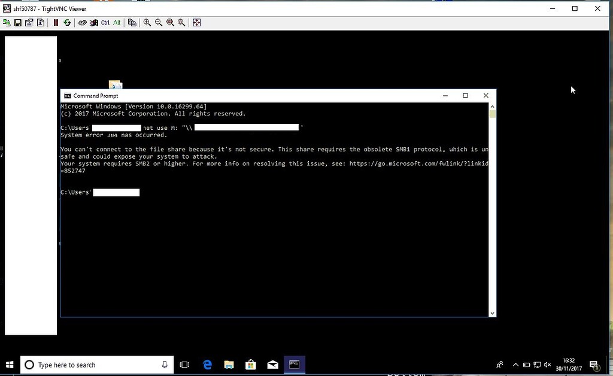Launch Microsoft Edge from the taskbar
Screen dimensions: 613x376
207,364
